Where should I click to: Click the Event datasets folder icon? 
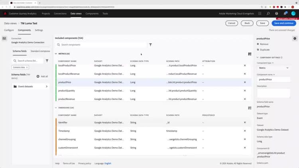coord(15,87)
